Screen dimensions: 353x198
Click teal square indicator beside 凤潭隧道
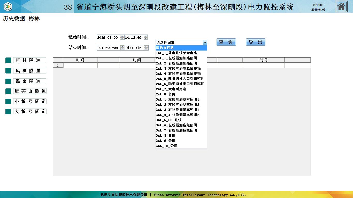[8, 71]
